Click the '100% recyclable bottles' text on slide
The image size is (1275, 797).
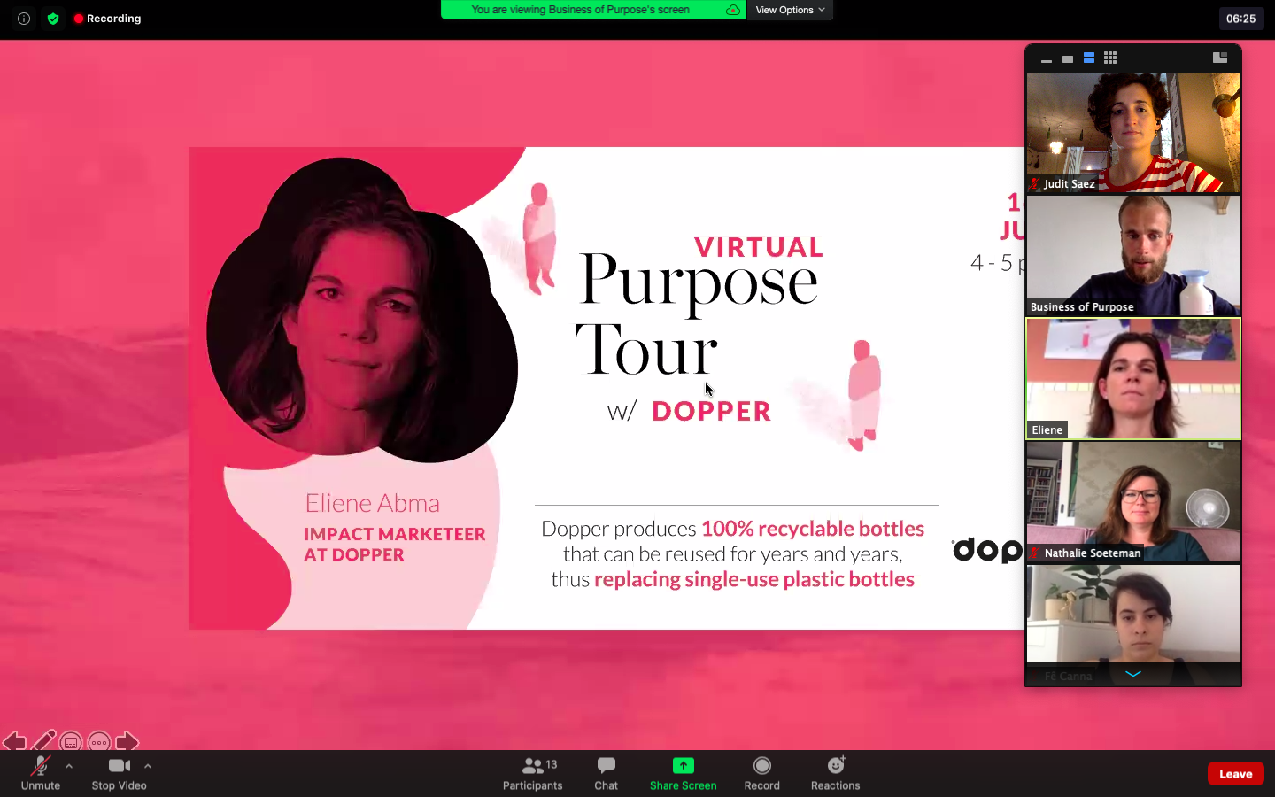pyautogui.click(x=813, y=529)
